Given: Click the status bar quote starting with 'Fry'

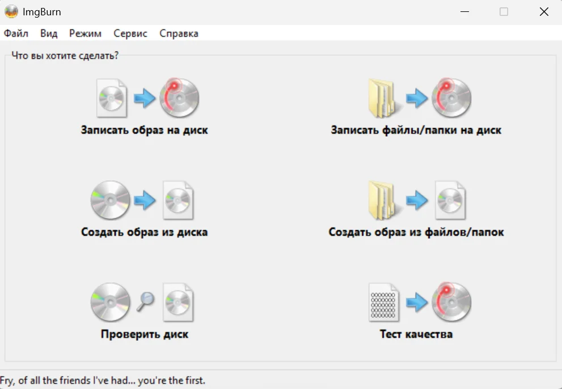Looking at the screenshot, I should 103,380.
